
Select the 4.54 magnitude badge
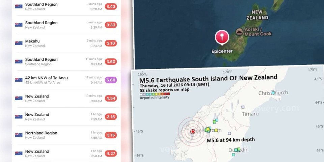(x=111, y=98)
